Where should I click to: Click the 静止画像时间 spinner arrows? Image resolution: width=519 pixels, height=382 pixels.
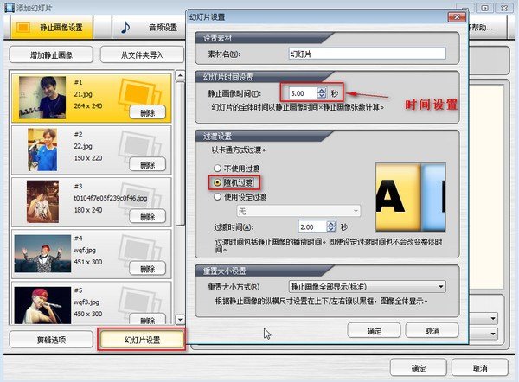pyautogui.click(x=322, y=93)
